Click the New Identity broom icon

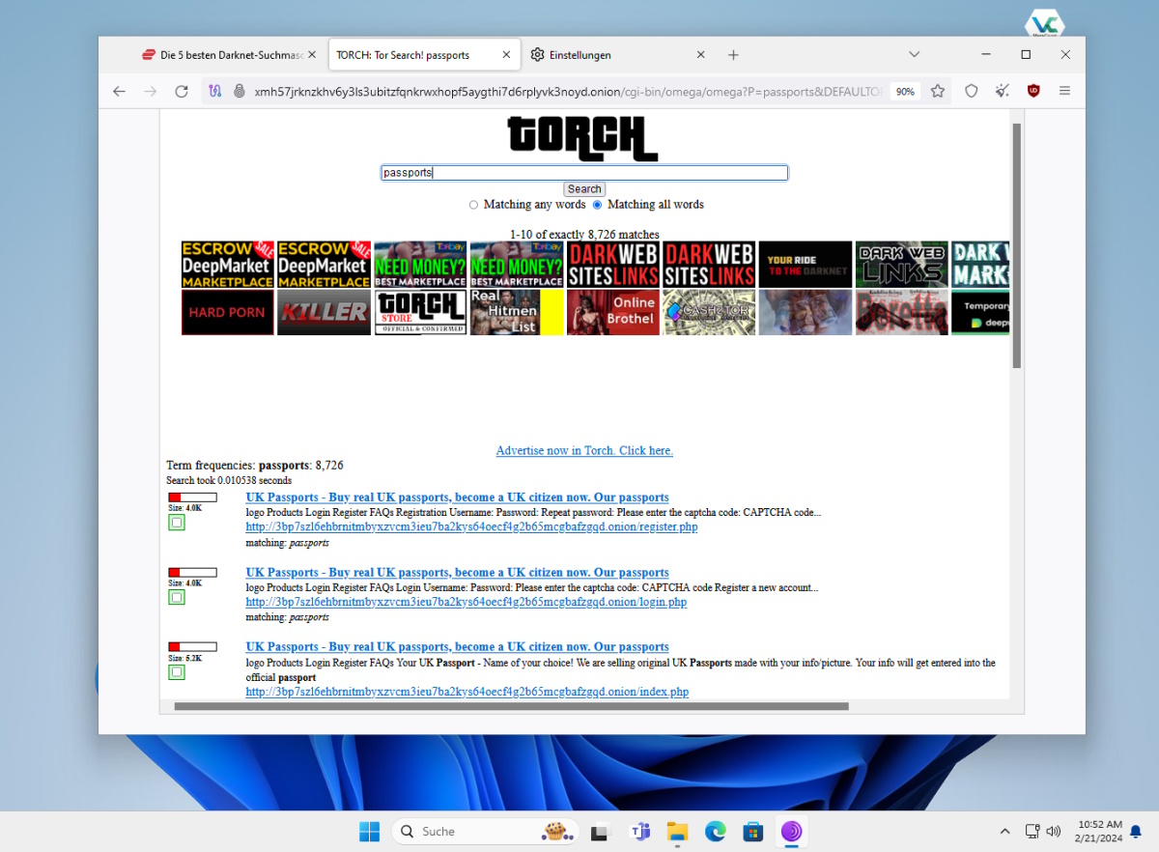(x=1003, y=91)
